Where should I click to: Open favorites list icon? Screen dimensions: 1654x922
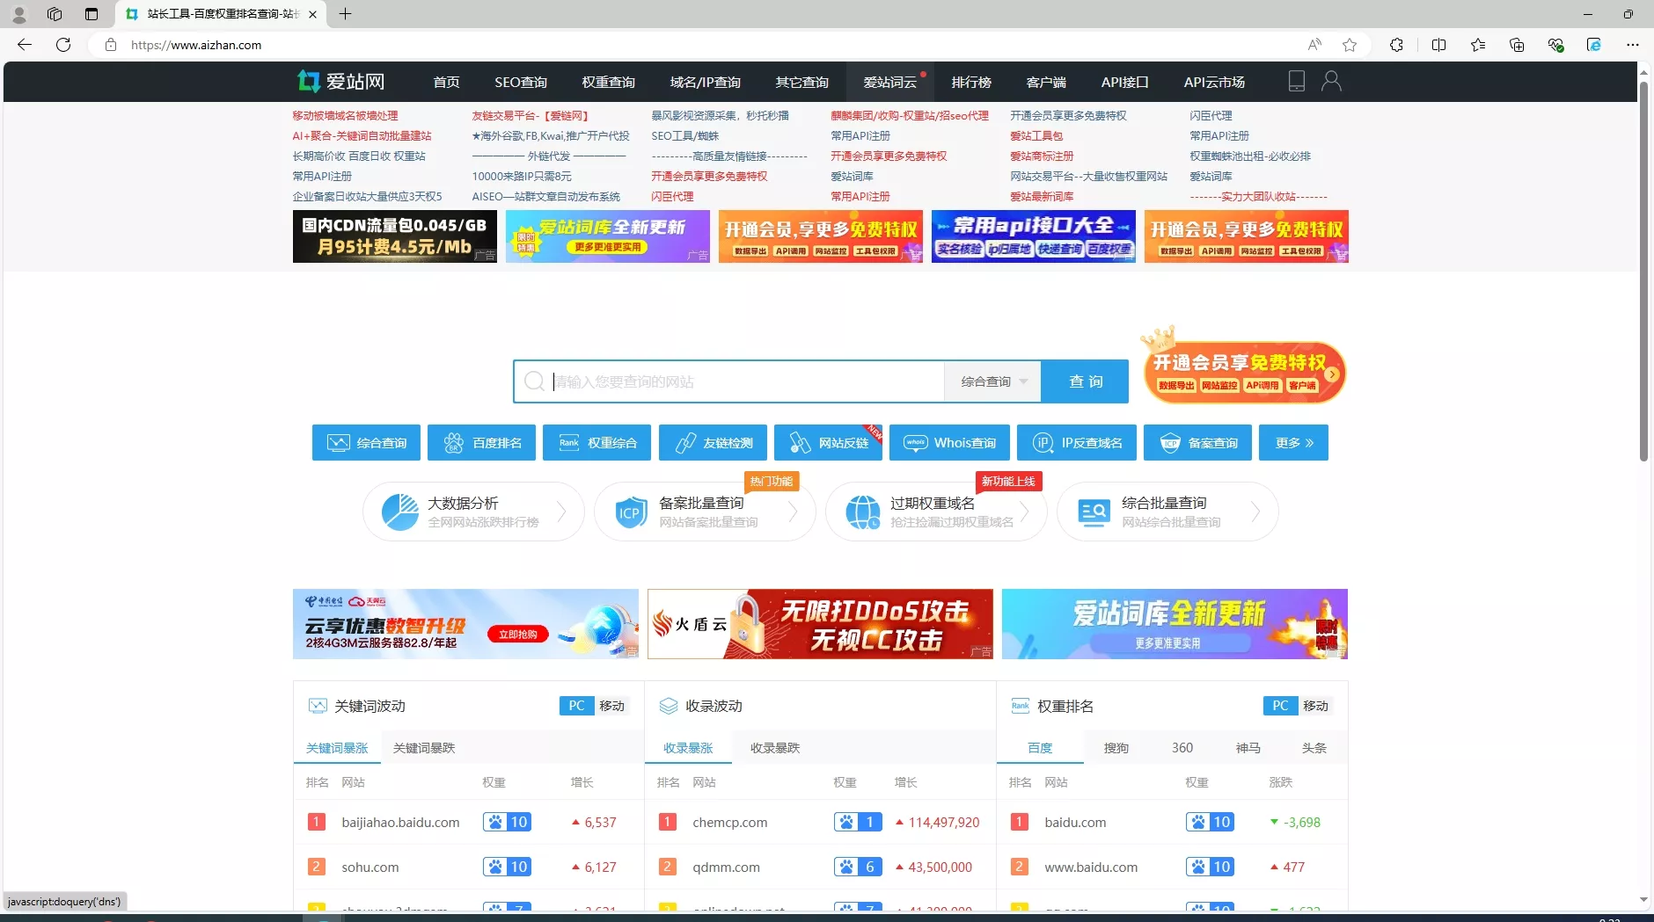pyautogui.click(x=1477, y=45)
